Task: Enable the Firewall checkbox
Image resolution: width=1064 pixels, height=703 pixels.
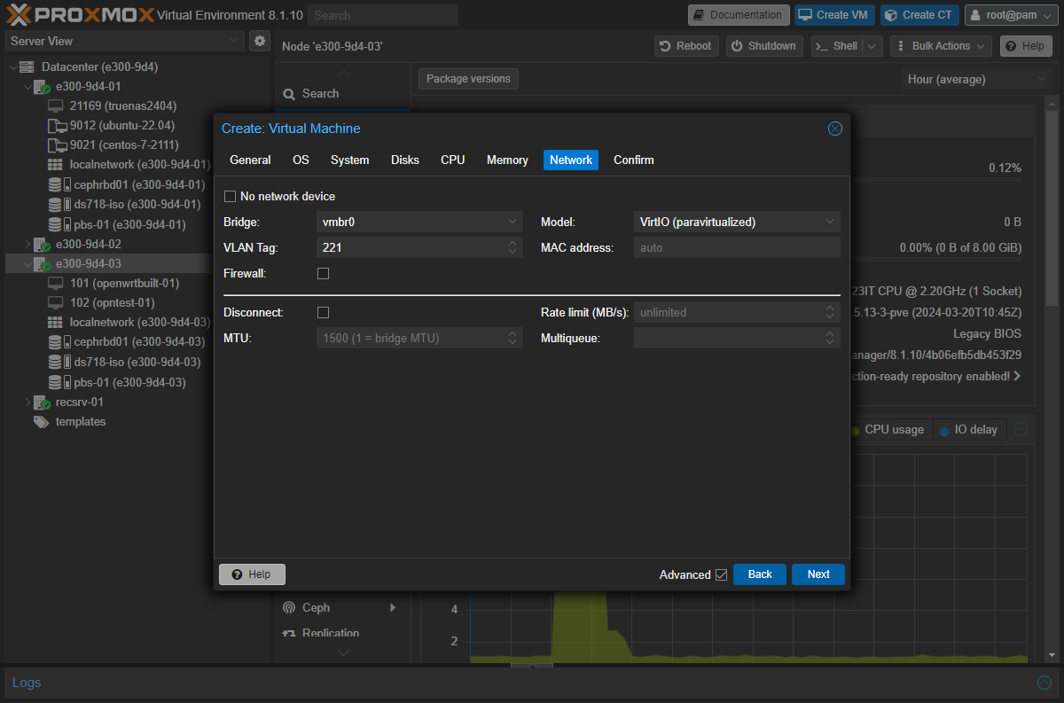Action: click(323, 274)
